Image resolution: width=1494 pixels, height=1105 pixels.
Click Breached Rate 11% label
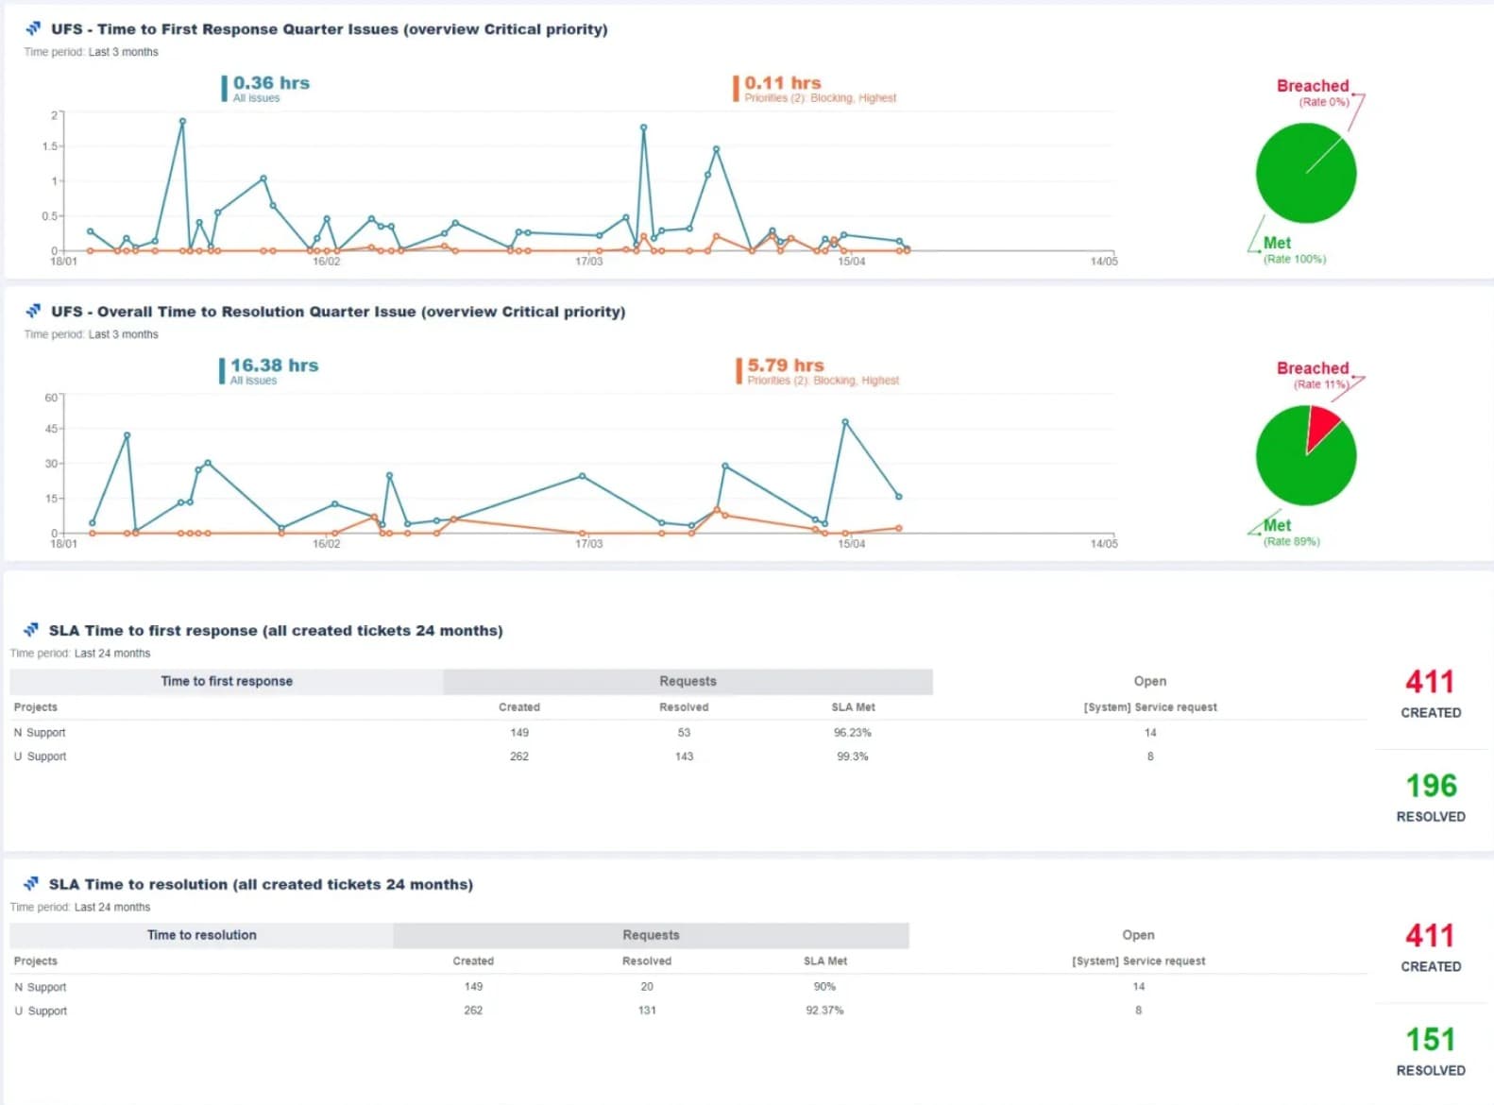point(1313,375)
